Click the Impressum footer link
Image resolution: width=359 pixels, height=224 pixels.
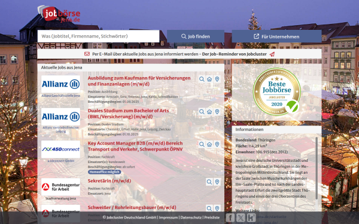click(x=168, y=217)
